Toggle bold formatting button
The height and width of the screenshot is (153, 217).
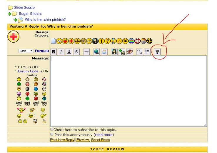(54, 52)
